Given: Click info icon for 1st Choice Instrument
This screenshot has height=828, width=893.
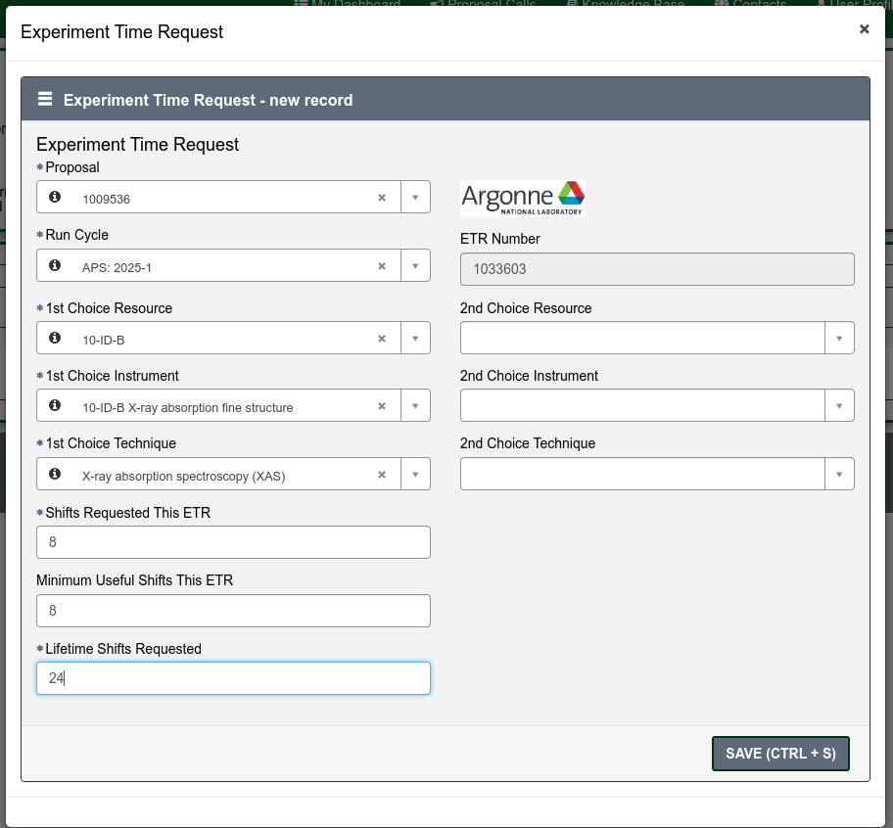Looking at the screenshot, I should [x=55, y=405].
